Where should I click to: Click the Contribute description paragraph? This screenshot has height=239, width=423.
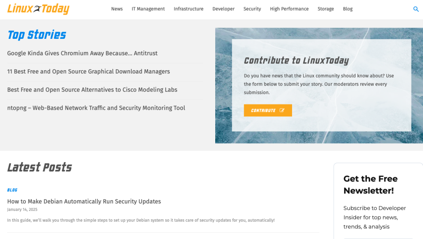(319, 84)
